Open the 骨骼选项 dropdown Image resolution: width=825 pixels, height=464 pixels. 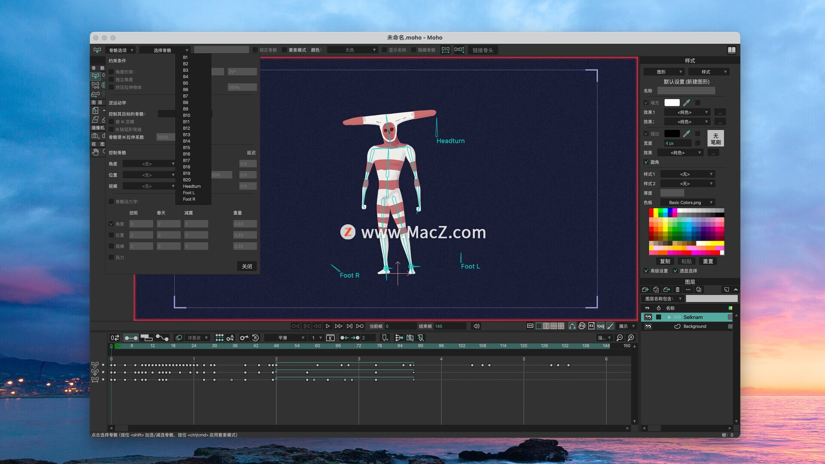click(x=121, y=50)
